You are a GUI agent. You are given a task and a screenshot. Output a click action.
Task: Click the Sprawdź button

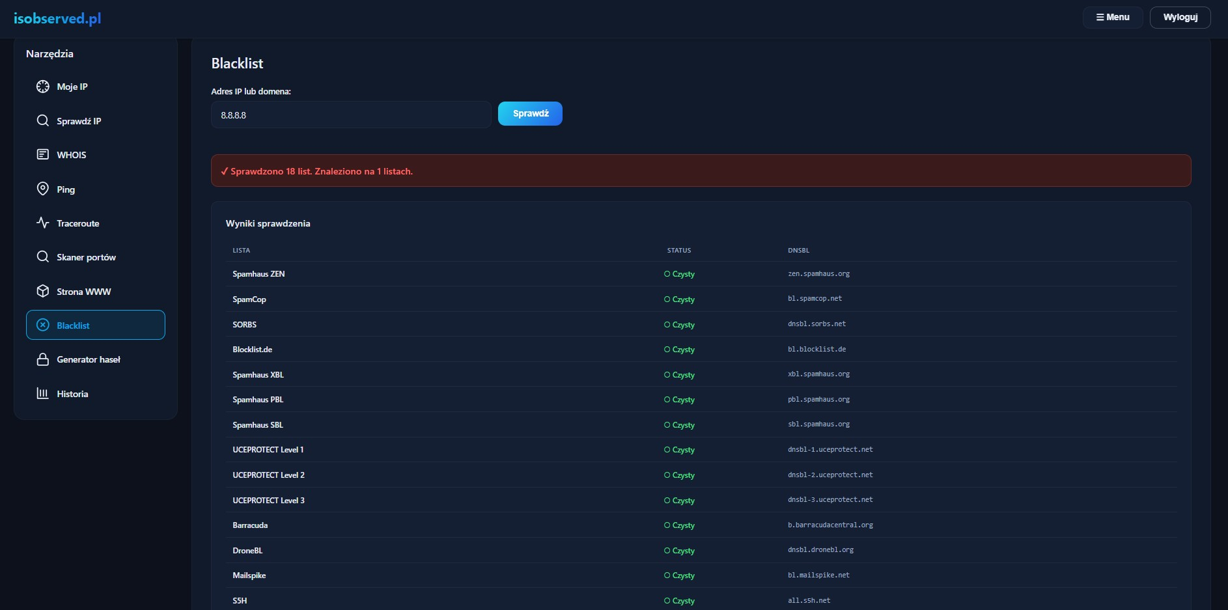(530, 114)
